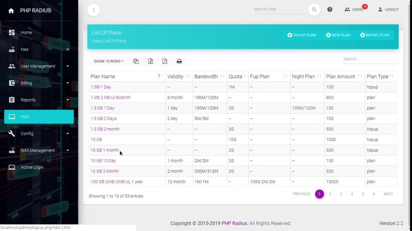Focus the Search User input field
This screenshot has width=412, height=231.
pyautogui.click(x=280, y=9)
